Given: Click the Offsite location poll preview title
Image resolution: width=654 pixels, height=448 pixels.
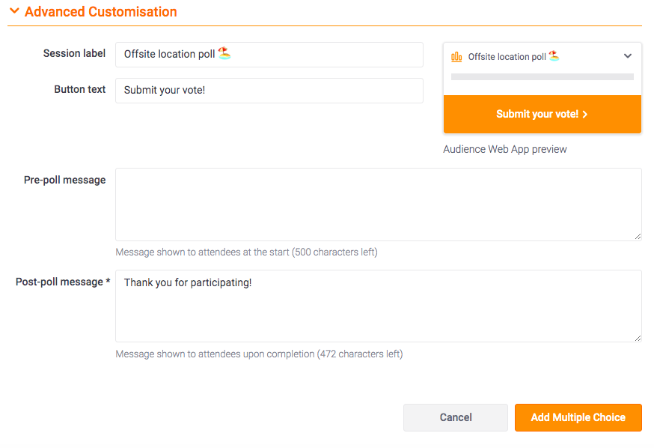Looking at the screenshot, I should point(507,57).
